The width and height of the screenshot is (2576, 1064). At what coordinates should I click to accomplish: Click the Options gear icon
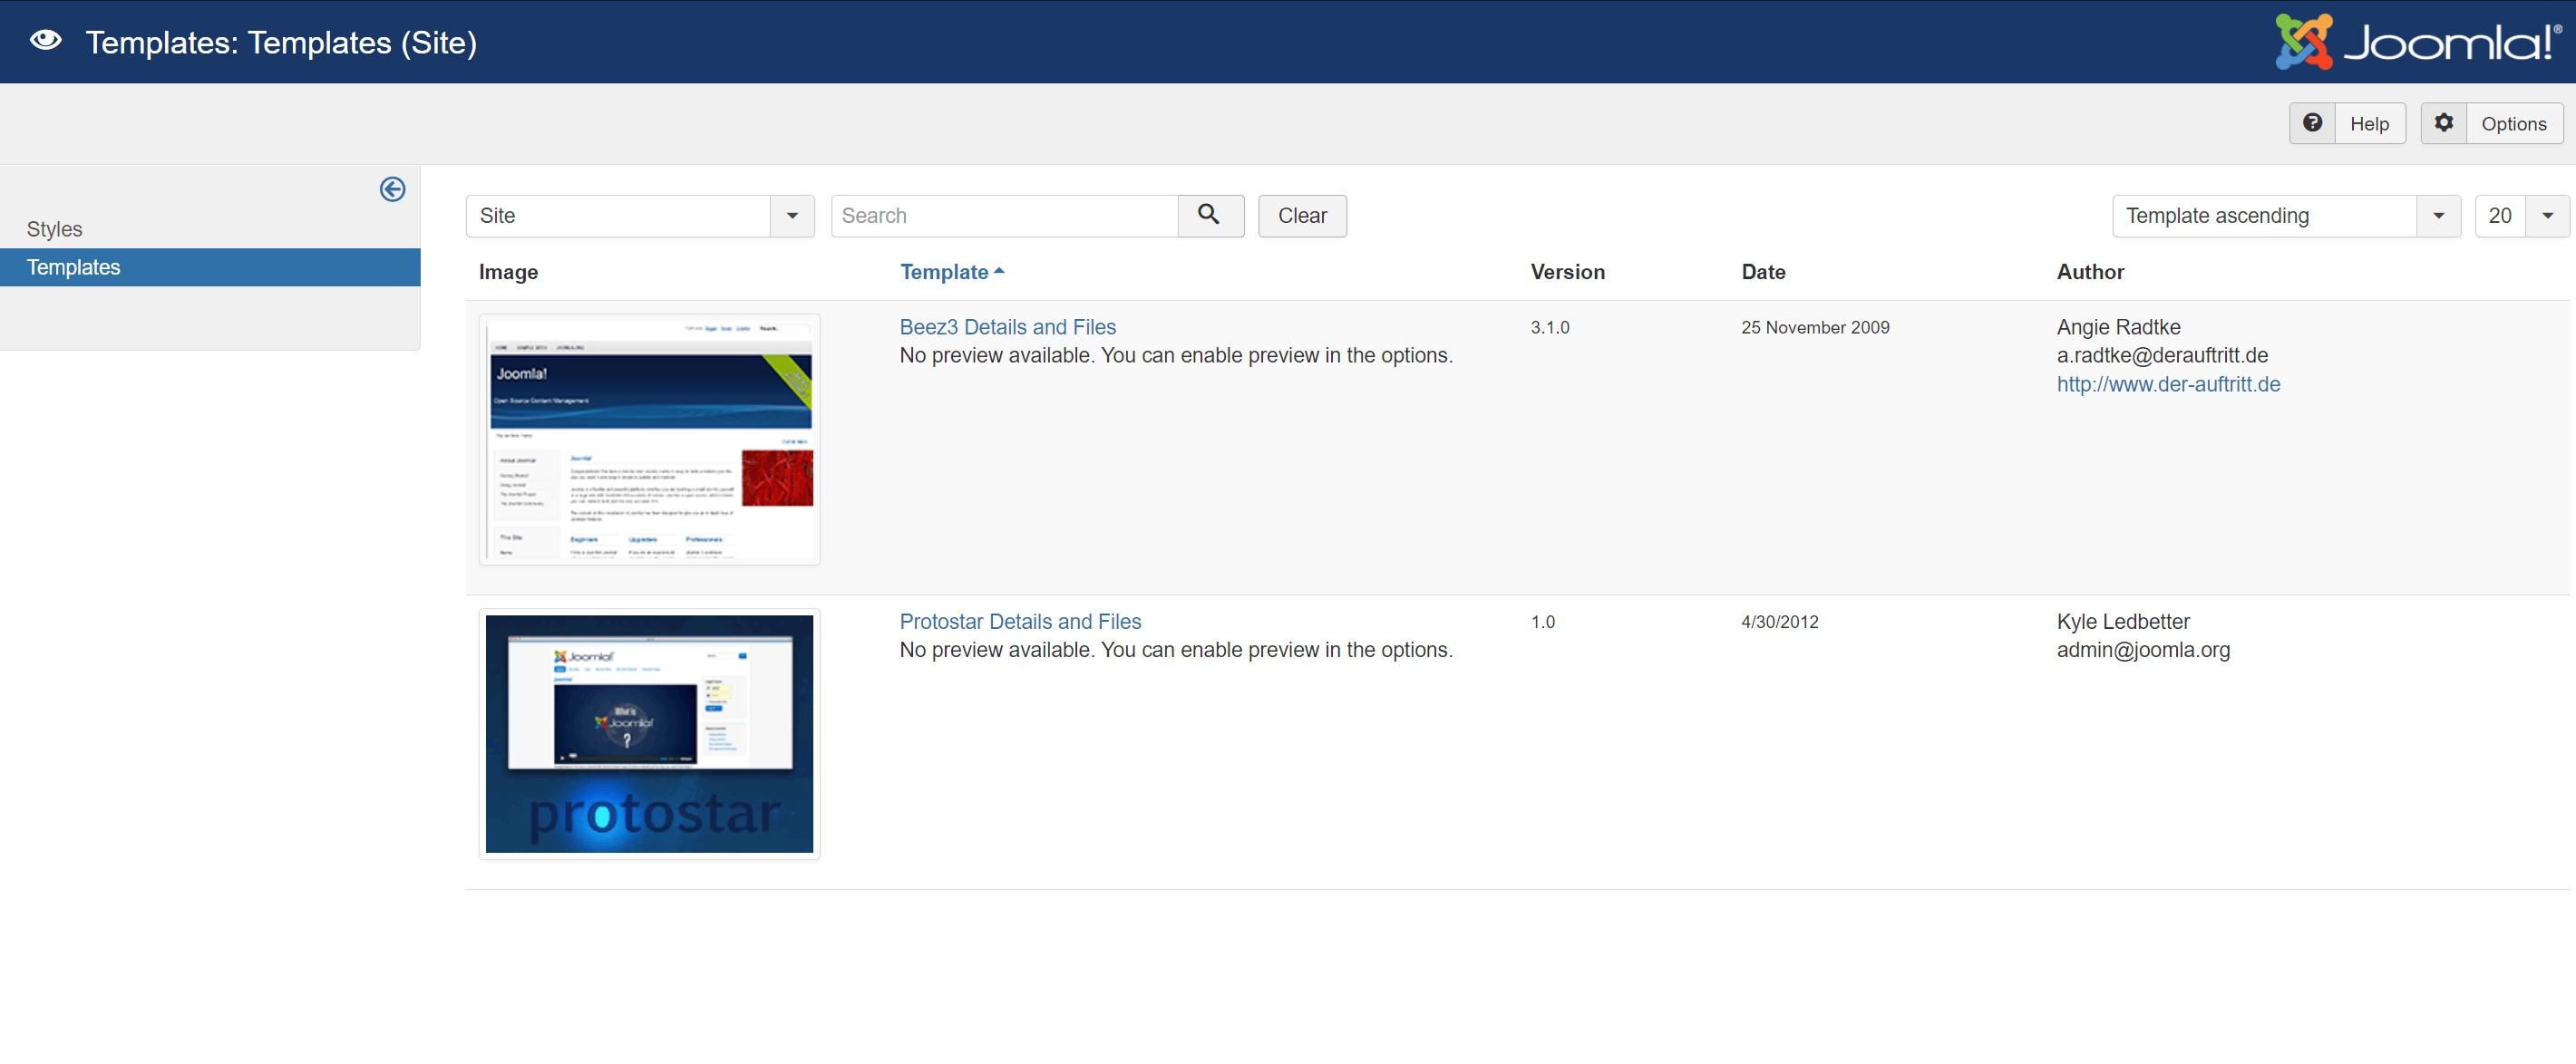[x=2443, y=123]
